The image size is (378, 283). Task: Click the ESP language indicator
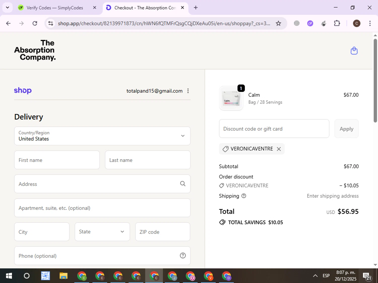point(326,276)
